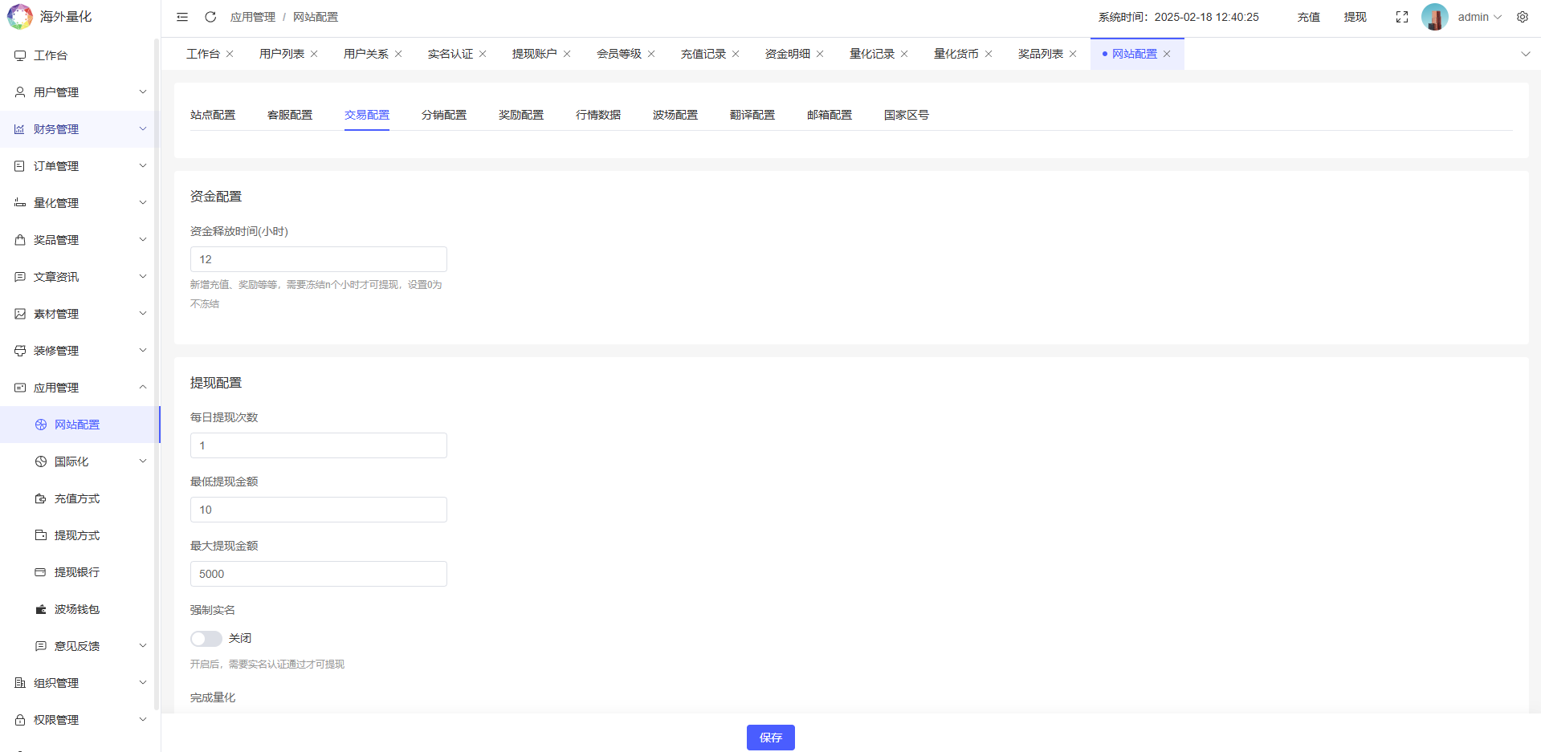Open the admin account dropdown
This screenshot has height=752, width=1541.
click(1478, 16)
